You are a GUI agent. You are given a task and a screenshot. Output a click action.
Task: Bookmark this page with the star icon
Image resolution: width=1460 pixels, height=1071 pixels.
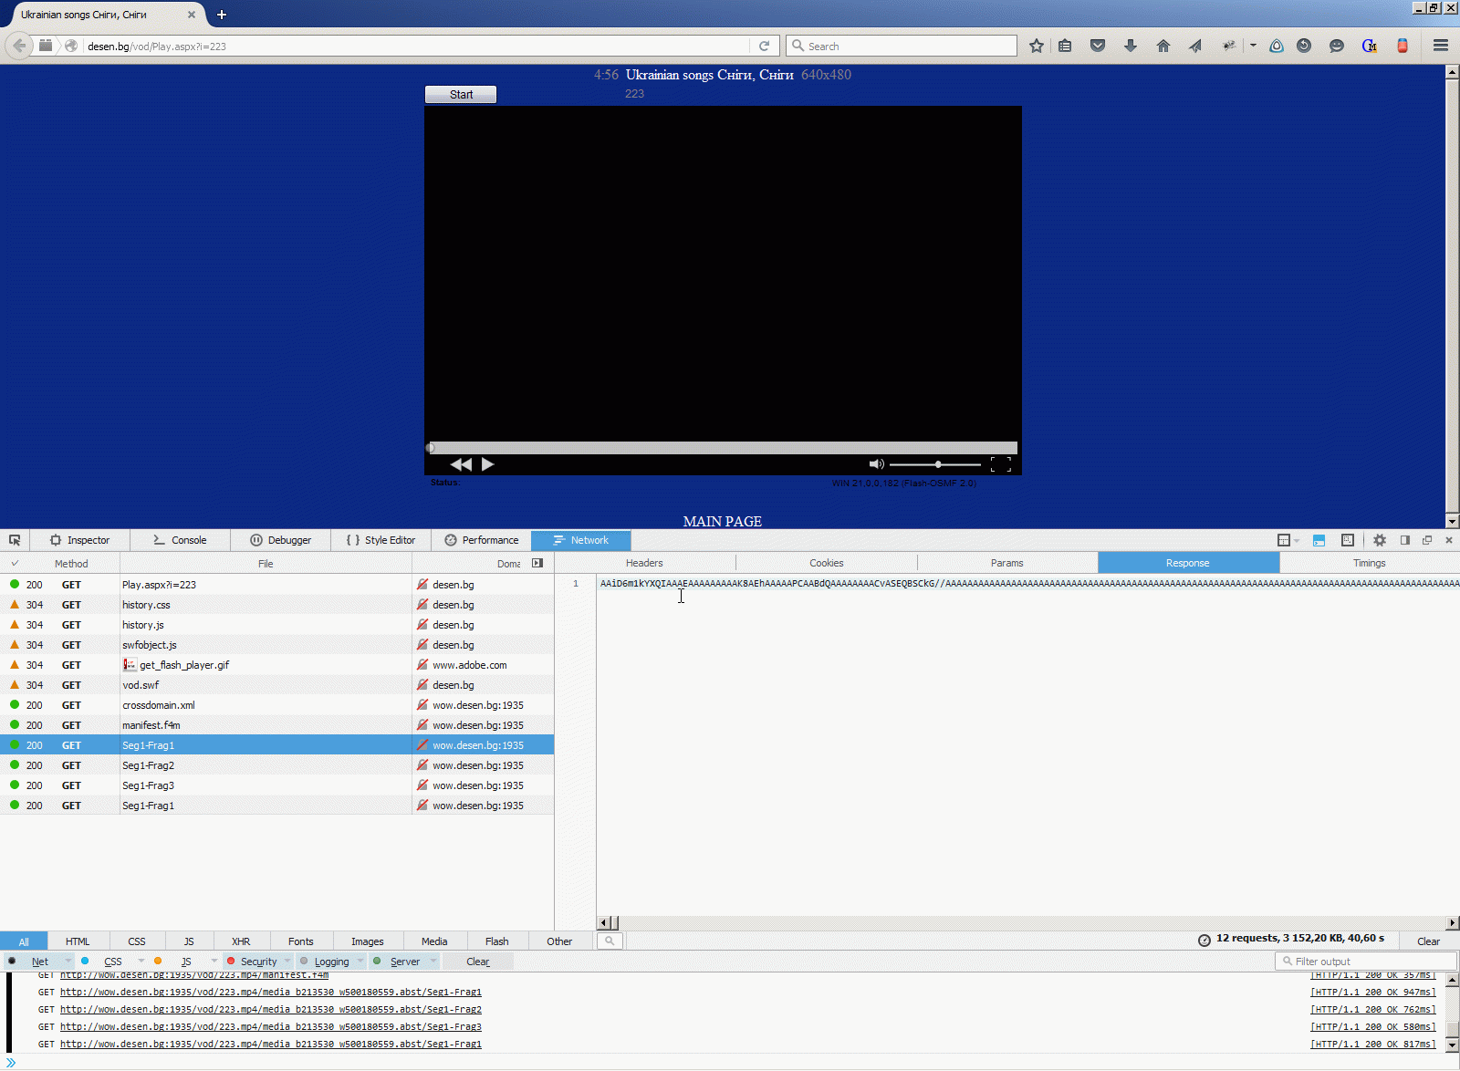pos(1037,46)
